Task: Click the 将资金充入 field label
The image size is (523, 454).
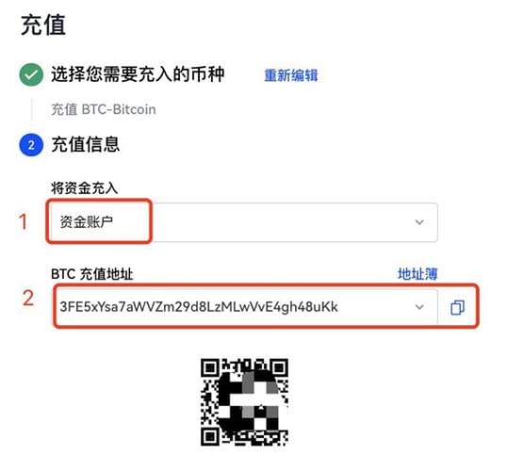Action: tap(84, 188)
